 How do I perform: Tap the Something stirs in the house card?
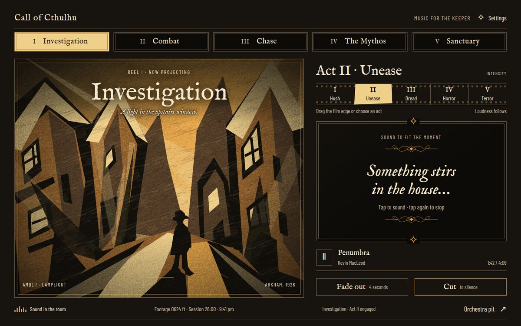[x=411, y=181]
